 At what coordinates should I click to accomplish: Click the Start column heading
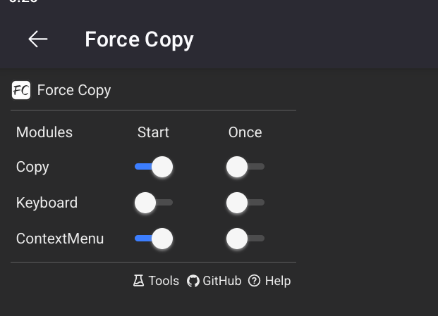pyautogui.click(x=153, y=132)
